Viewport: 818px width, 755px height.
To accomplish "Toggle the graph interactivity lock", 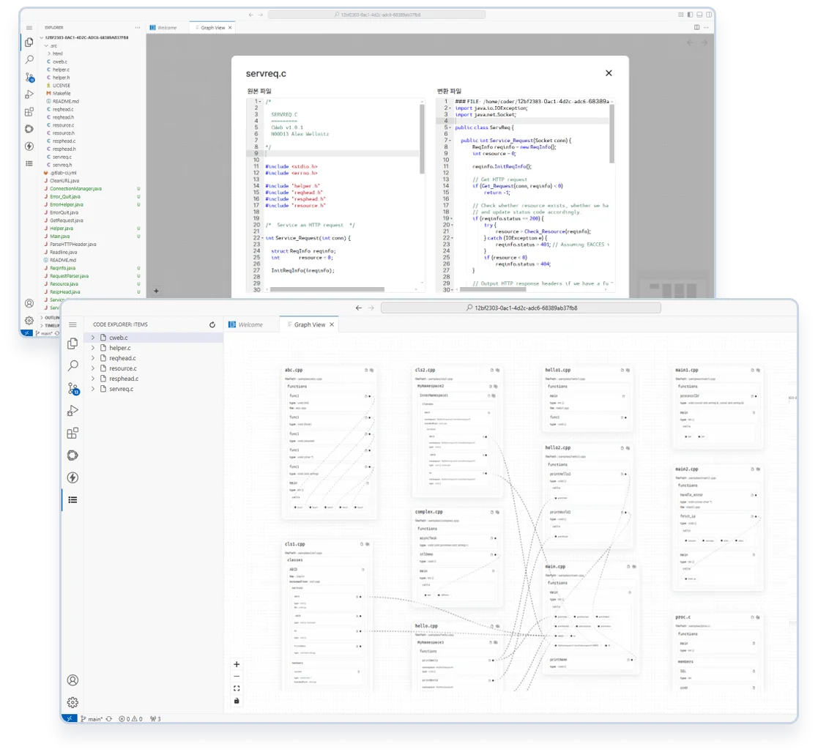I will click(x=237, y=701).
